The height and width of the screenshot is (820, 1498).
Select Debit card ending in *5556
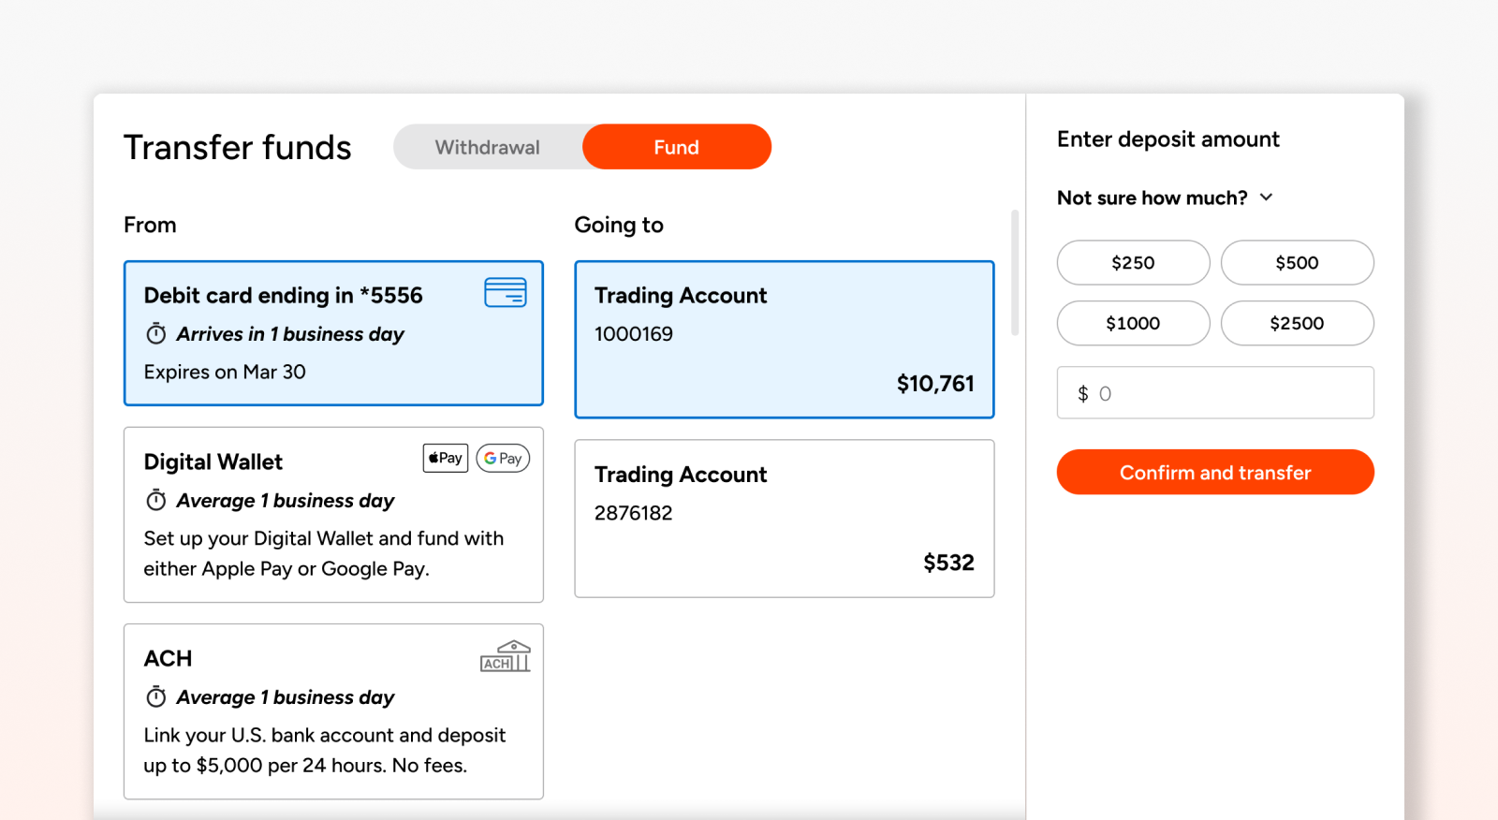pyautogui.click(x=333, y=333)
